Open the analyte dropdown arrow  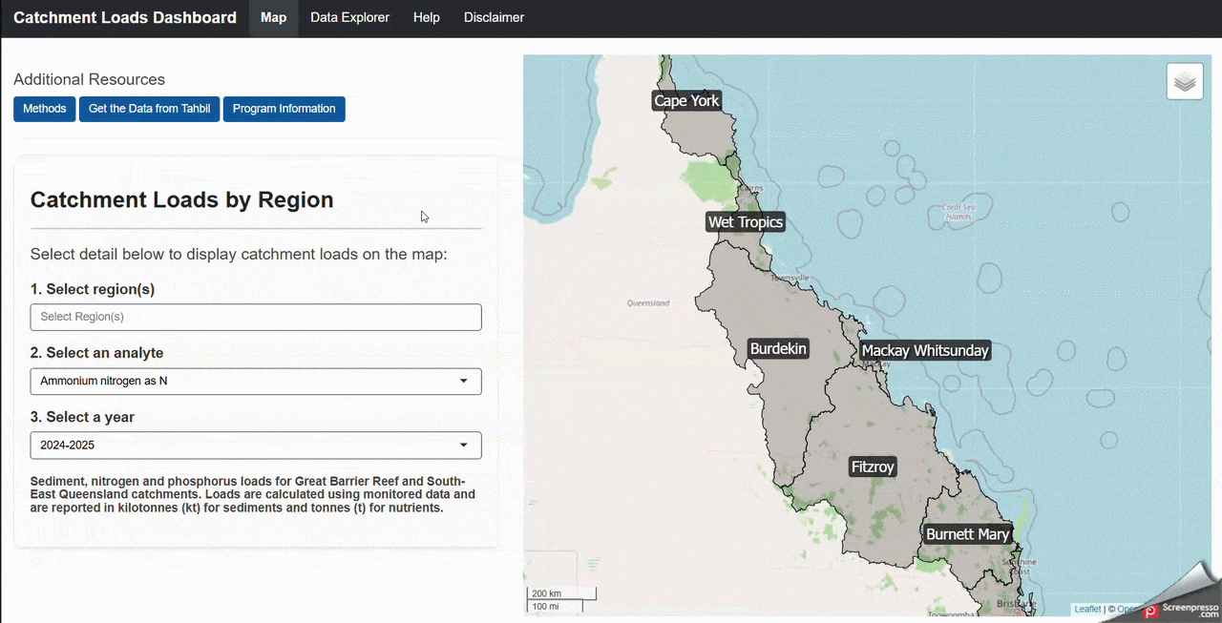point(464,381)
